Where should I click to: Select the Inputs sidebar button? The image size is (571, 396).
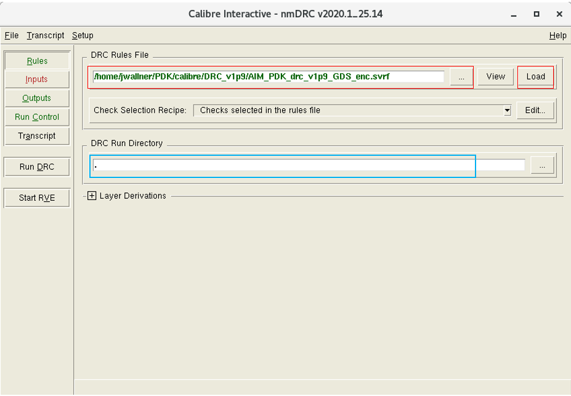pos(37,79)
